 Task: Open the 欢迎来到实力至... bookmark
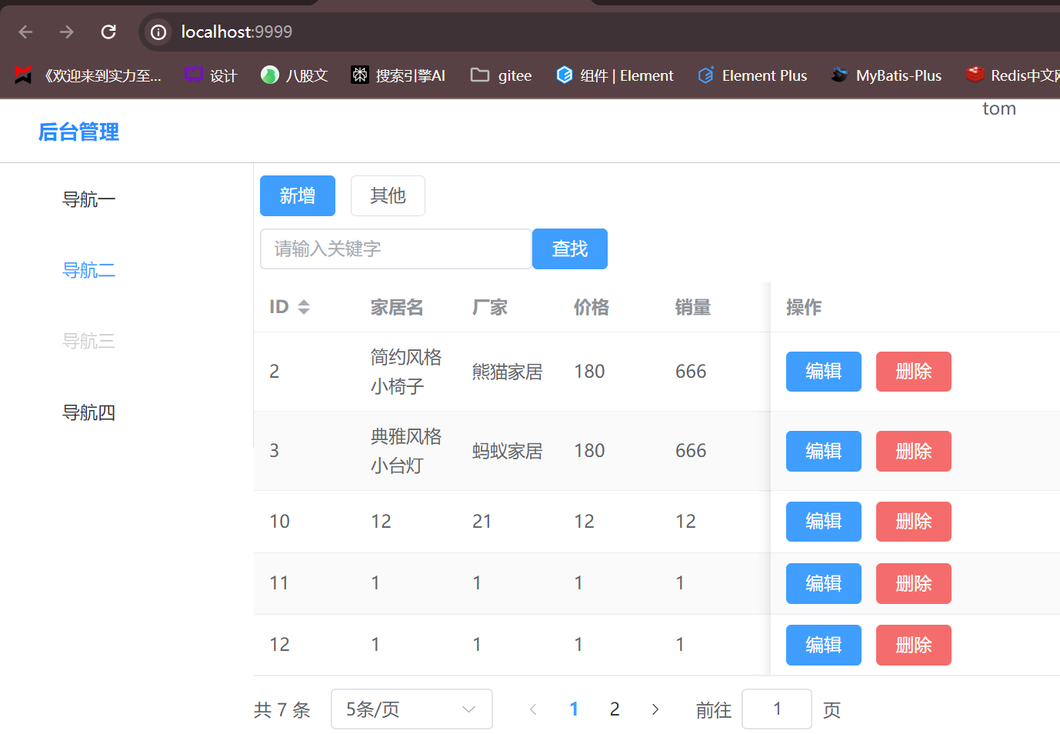88,75
